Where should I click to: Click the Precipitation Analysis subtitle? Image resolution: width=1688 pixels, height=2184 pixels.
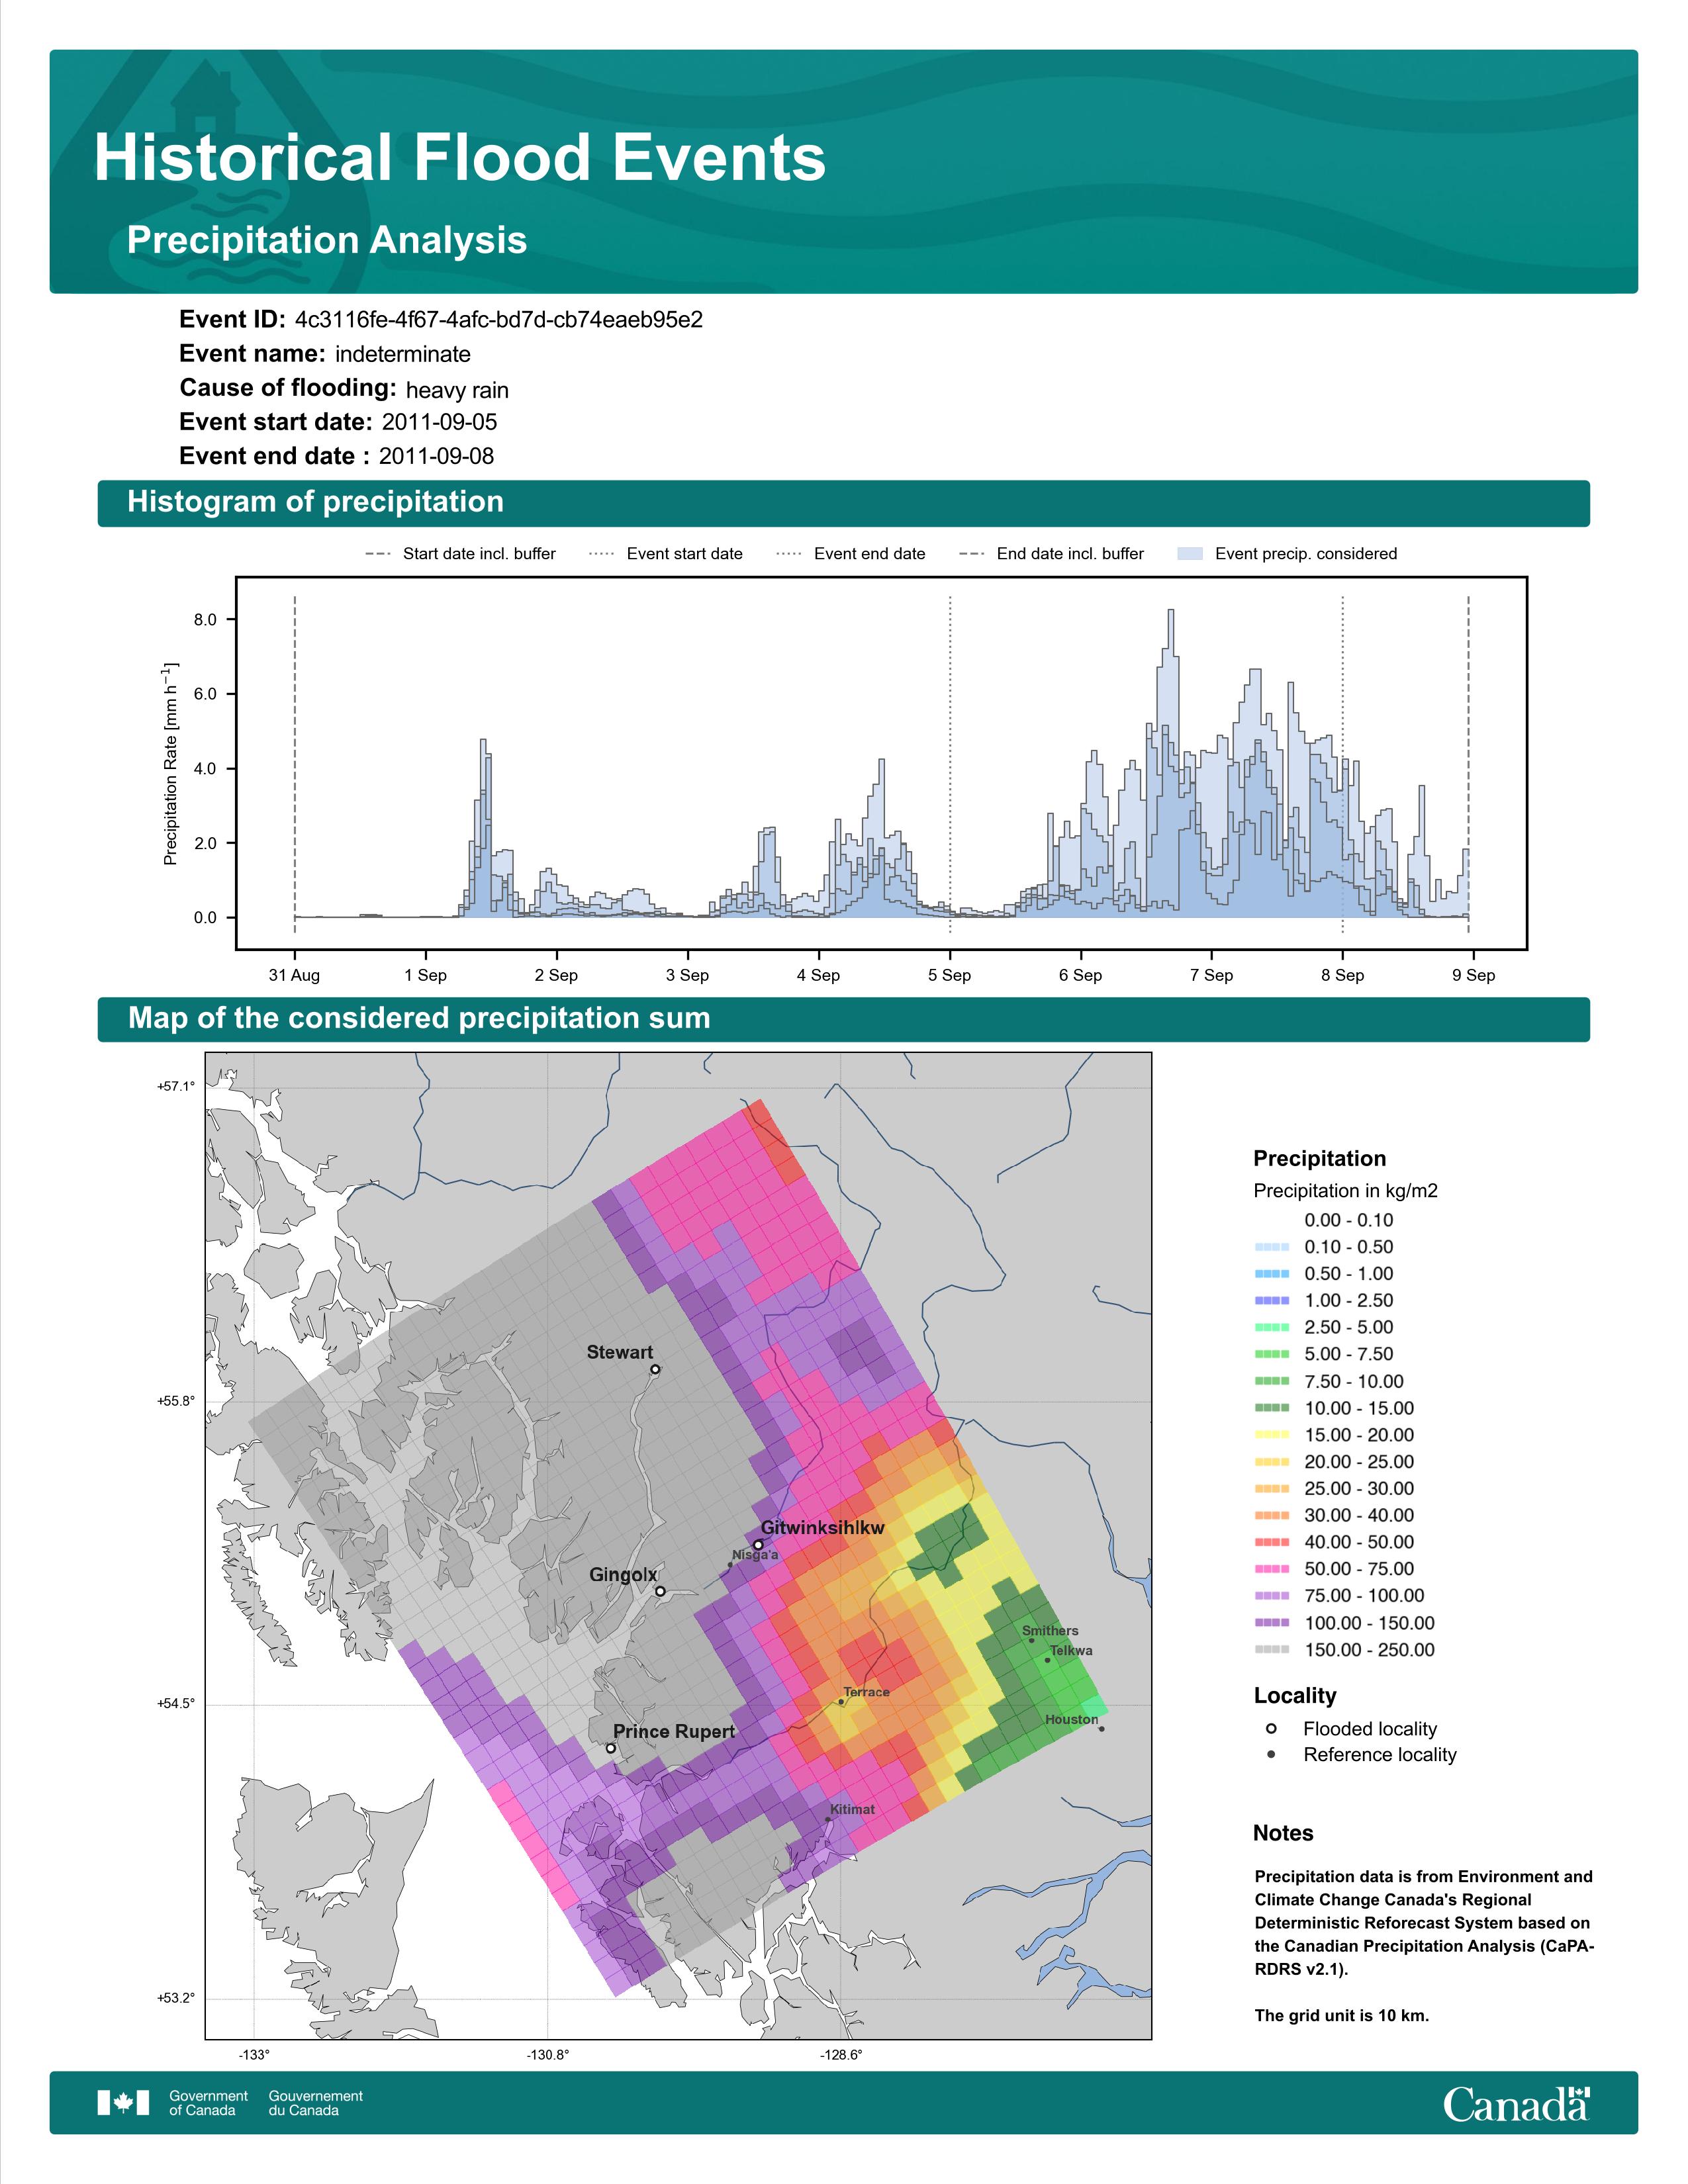coord(327,240)
